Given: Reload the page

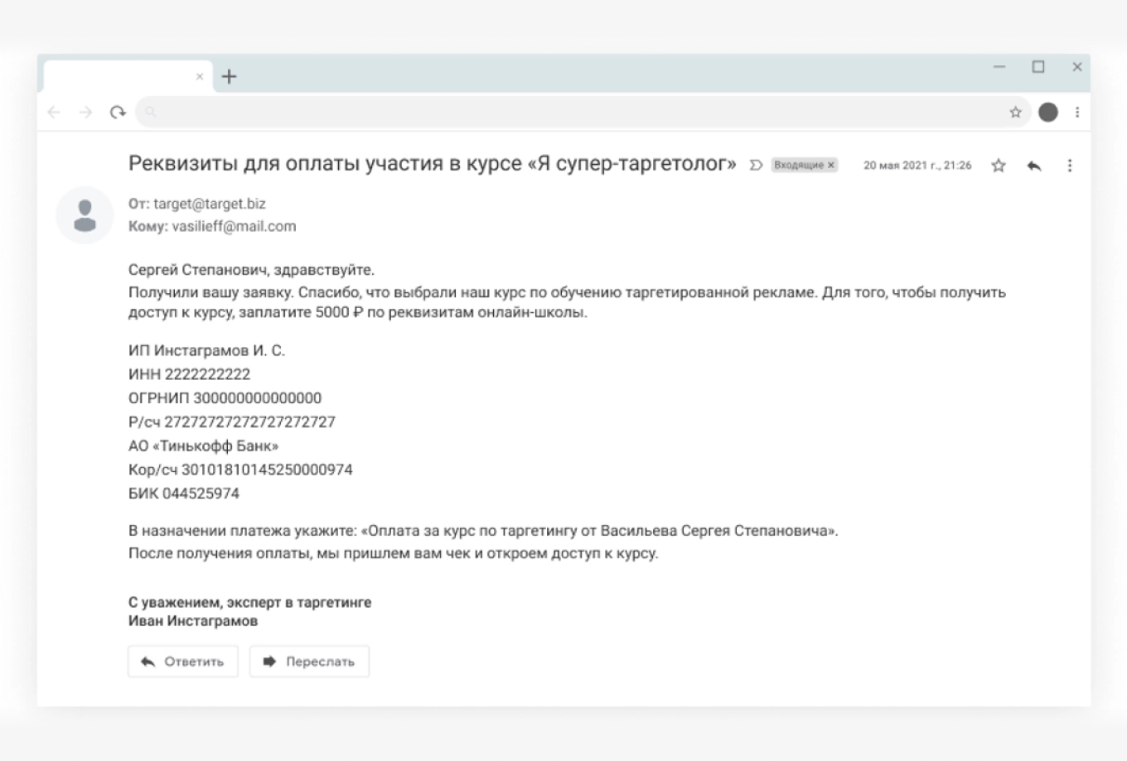Looking at the screenshot, I should [x=117, y=110].
